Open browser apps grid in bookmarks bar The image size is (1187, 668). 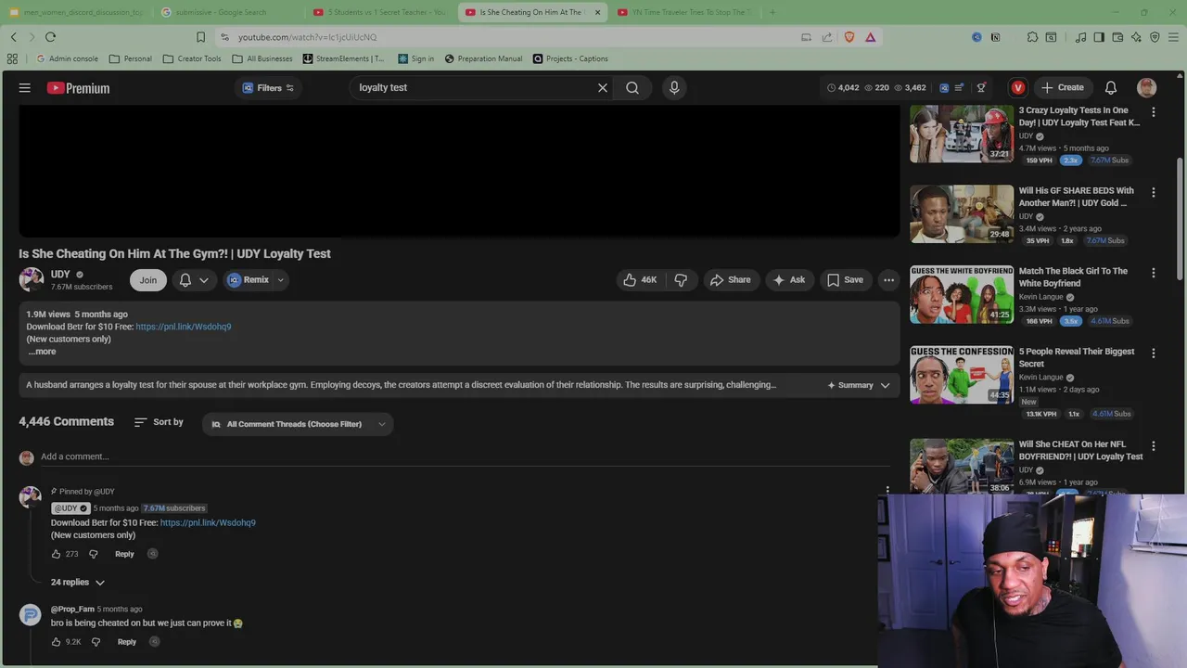pos(12,58)
